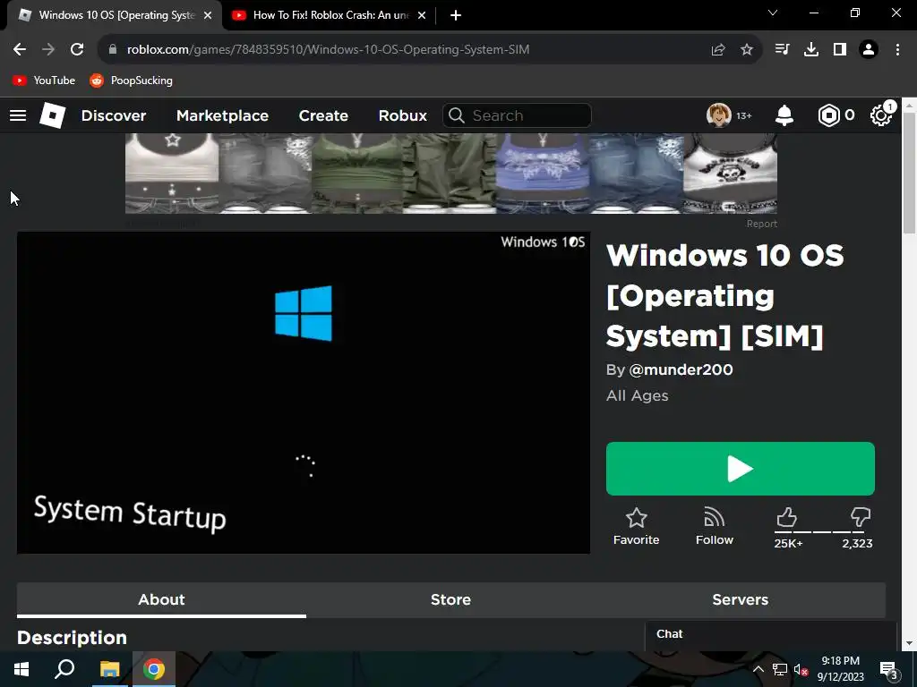
Task: Select the Servers tab
Action: coord(741,600)
